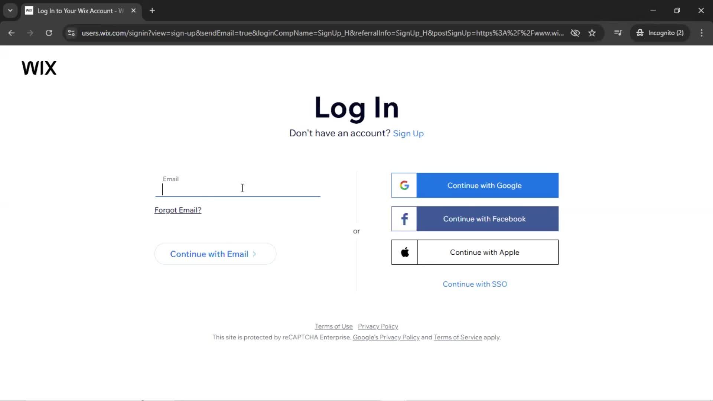Minimize the browser window
Screen dimensions: 713x401
[653, 10]
